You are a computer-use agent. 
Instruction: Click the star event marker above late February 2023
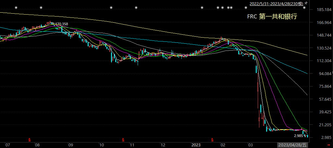(x=246, y=8)
